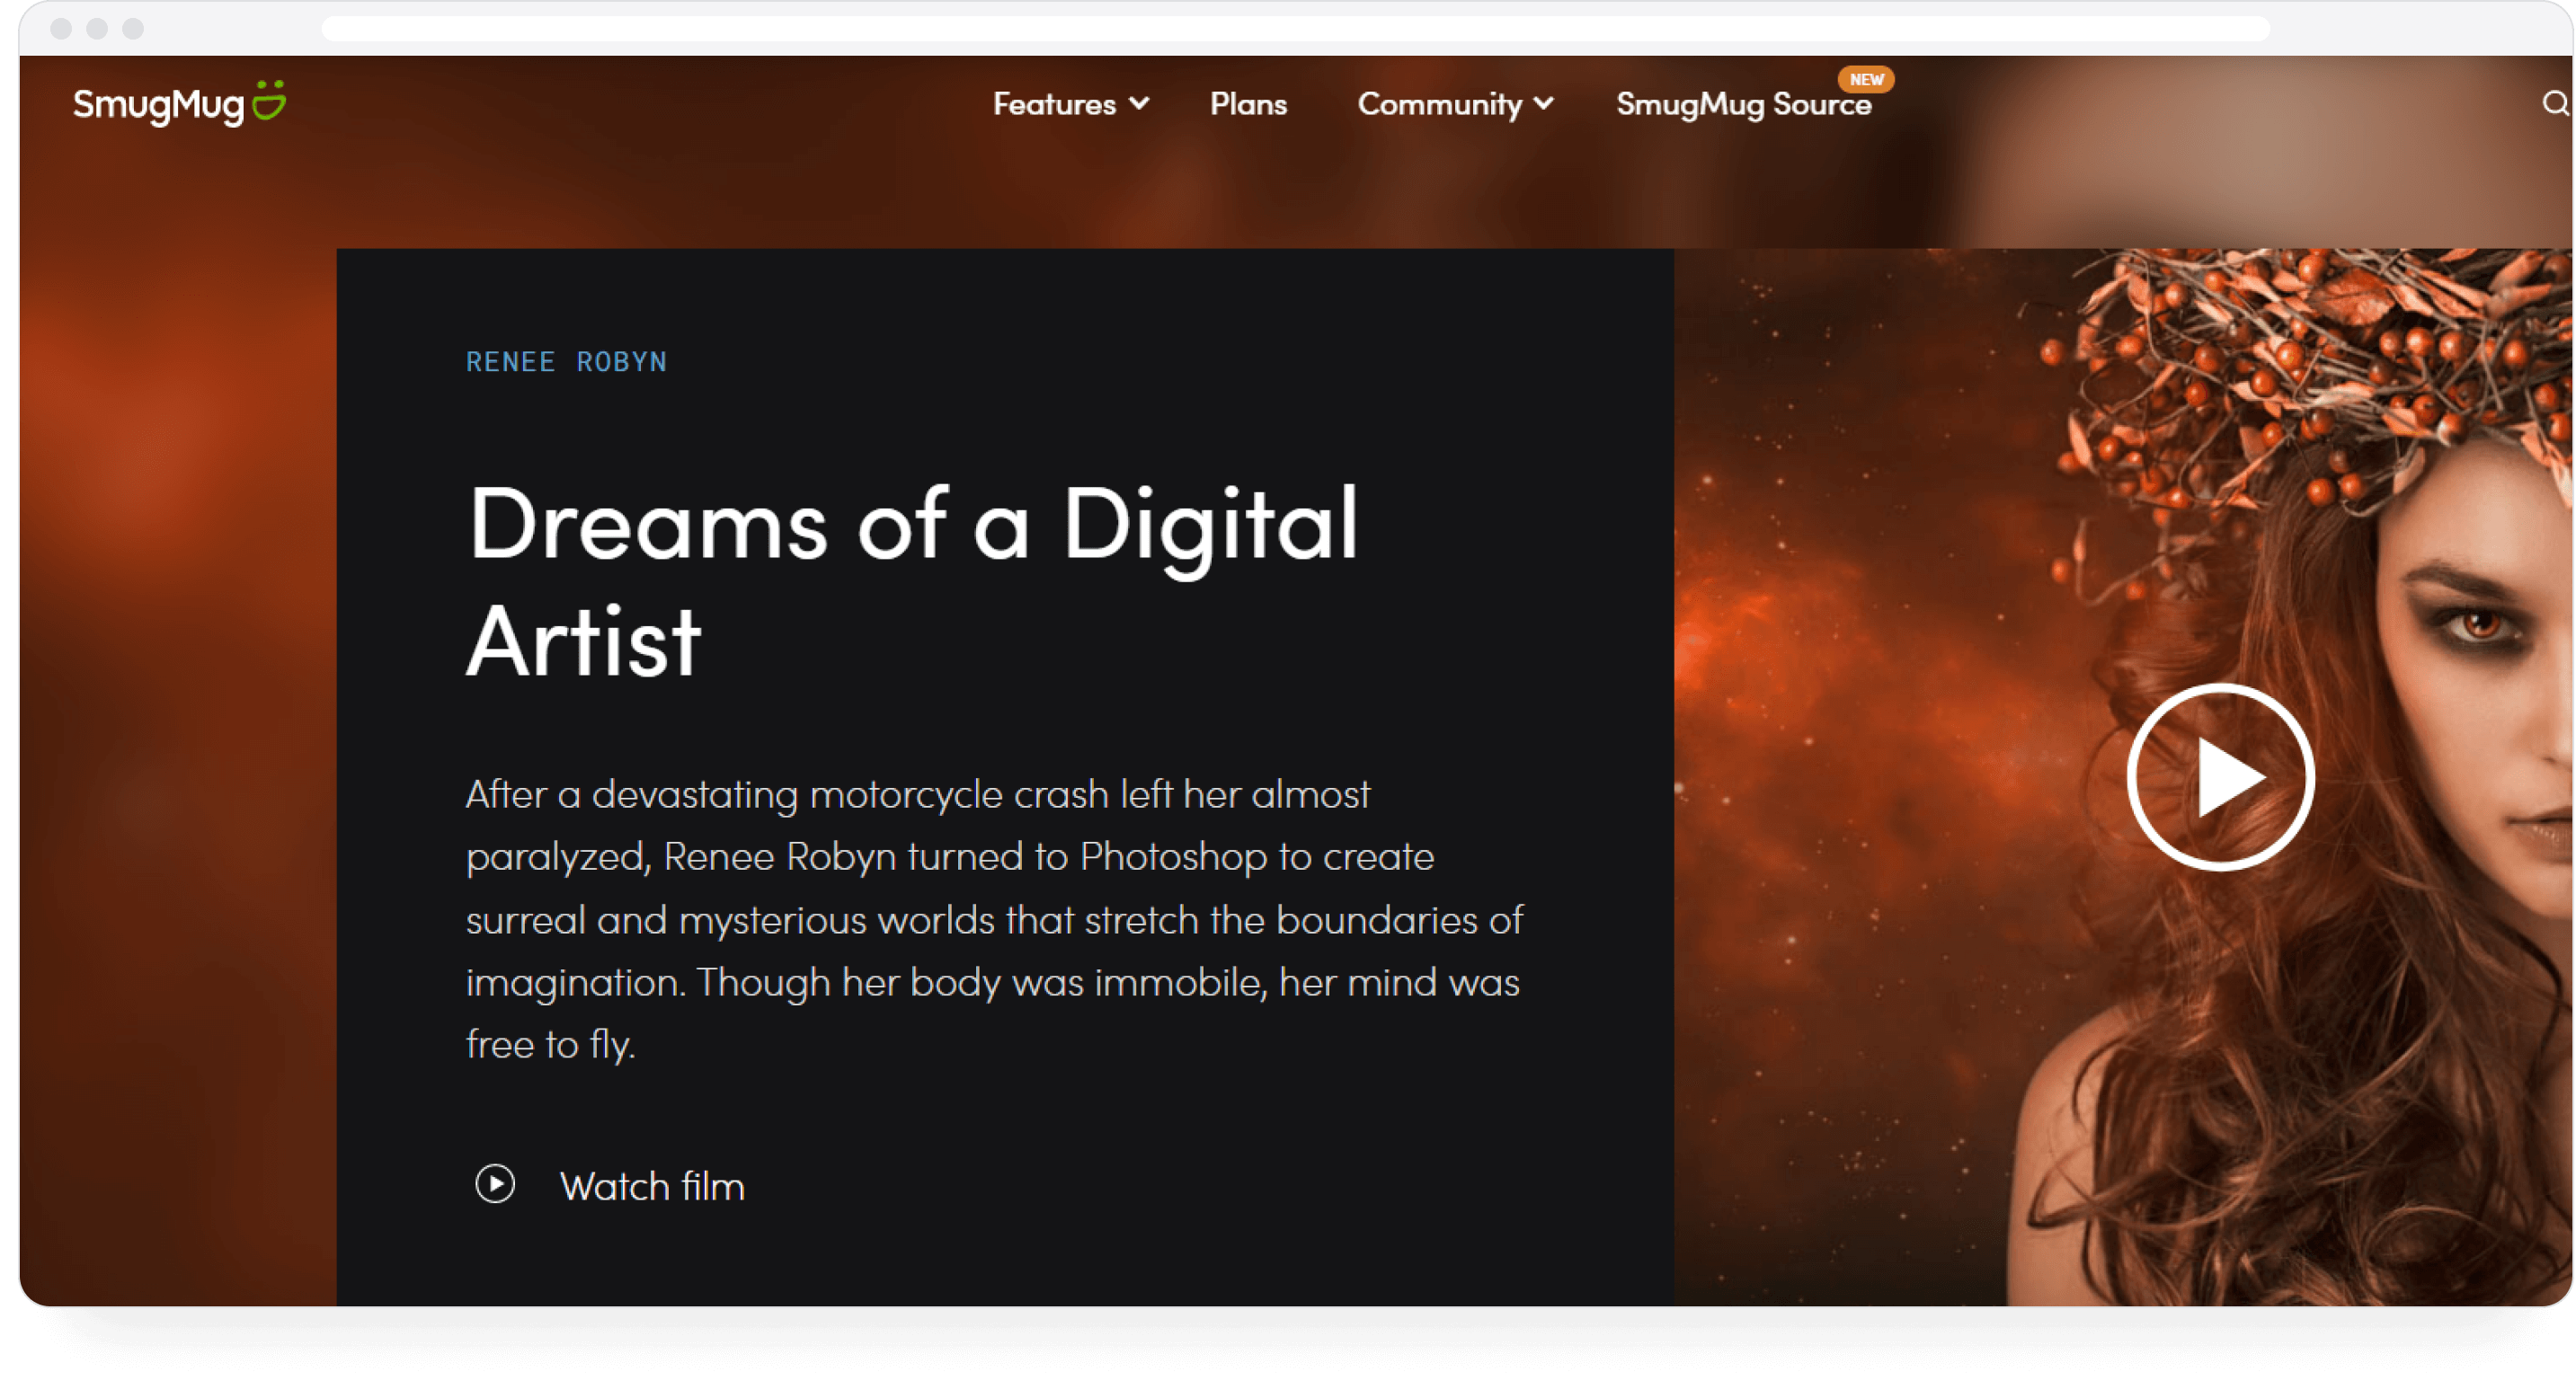Click the RENEE ROBYN artist label
Viewport: 2576px width, 1398px height.
[x=566, y=362]
